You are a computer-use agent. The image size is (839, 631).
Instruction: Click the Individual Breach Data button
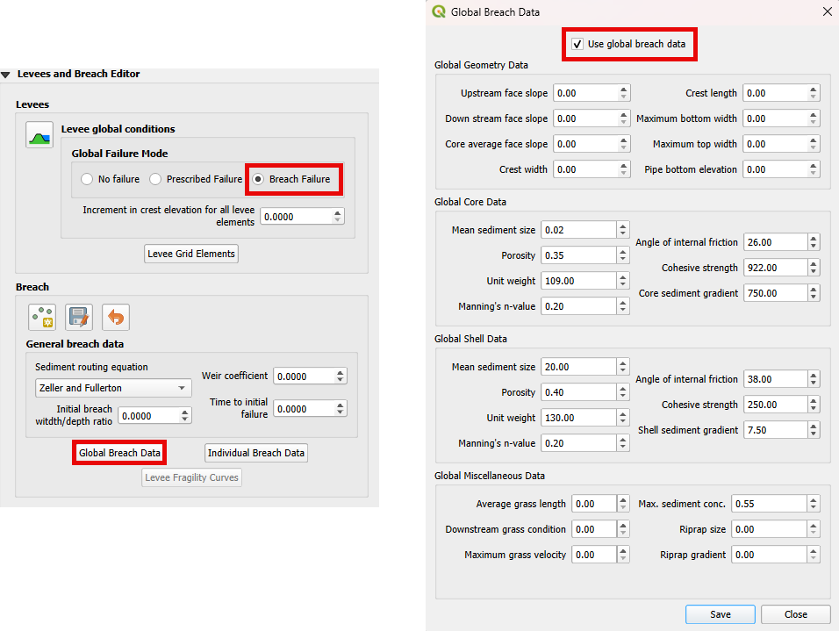255,453
